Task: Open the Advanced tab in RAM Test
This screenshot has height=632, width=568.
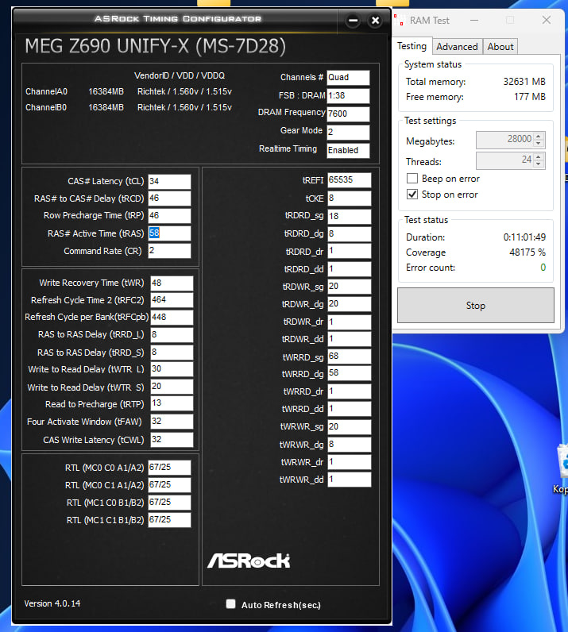Action: point(457,47)
